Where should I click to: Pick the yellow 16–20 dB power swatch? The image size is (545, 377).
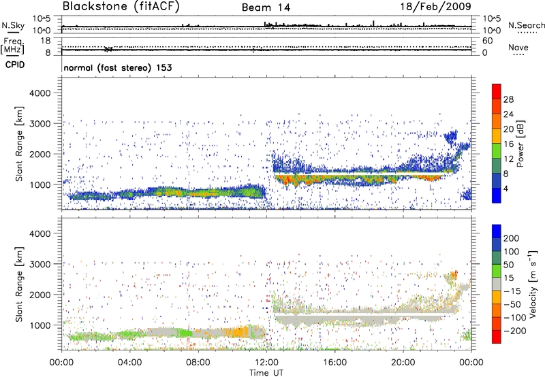pos(497,136)
